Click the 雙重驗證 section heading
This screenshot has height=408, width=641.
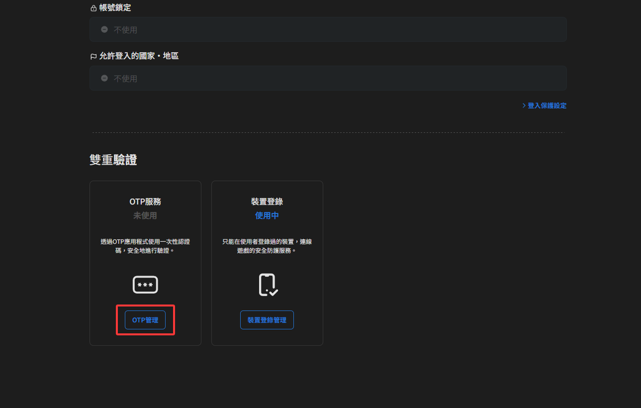pos(113,160)
